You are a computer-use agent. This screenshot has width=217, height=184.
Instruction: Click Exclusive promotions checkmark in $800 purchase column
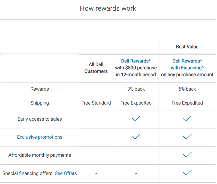pyautogui.click(x=136, y=137)
